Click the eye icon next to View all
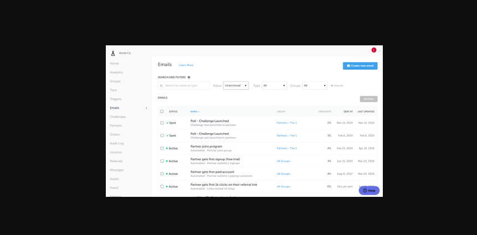This screenshot has width=477, height=235. [332, 86]
